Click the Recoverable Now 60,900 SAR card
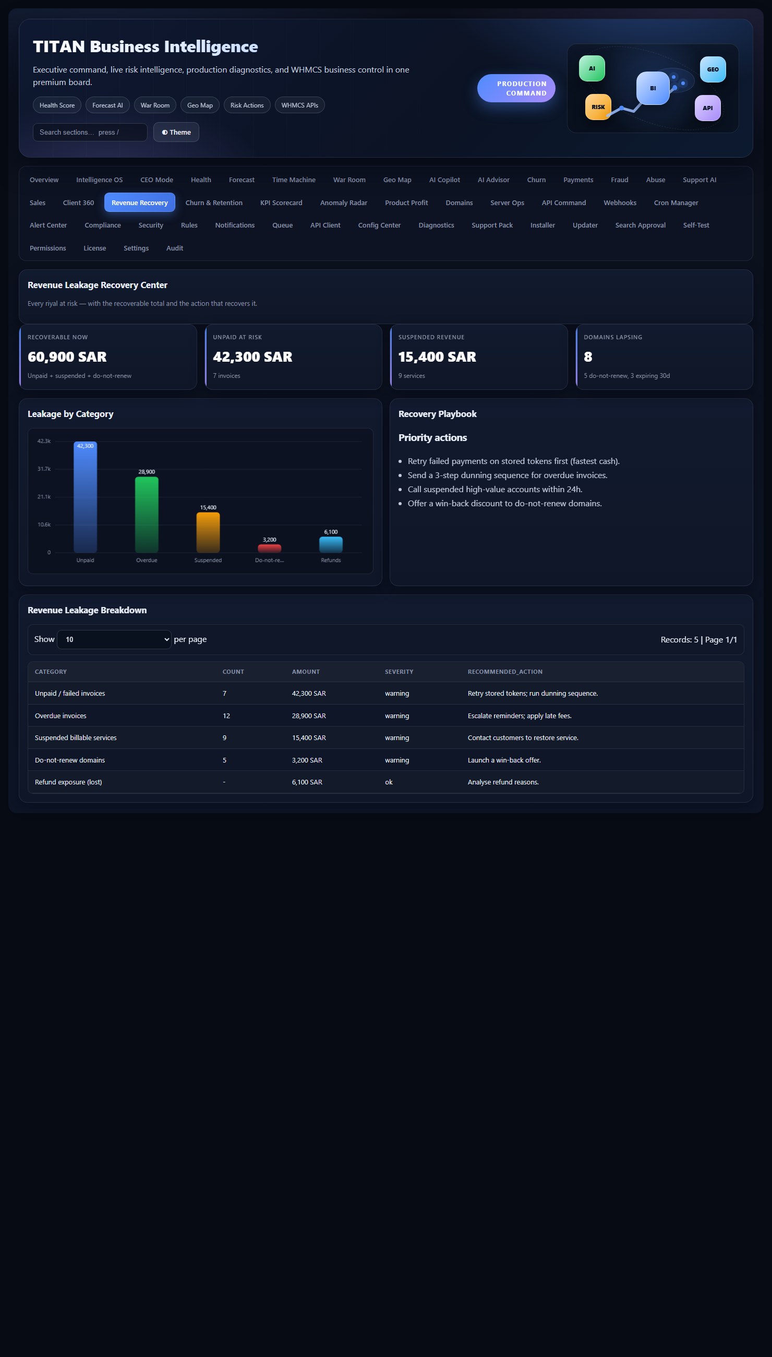 (x=108, y=357)
